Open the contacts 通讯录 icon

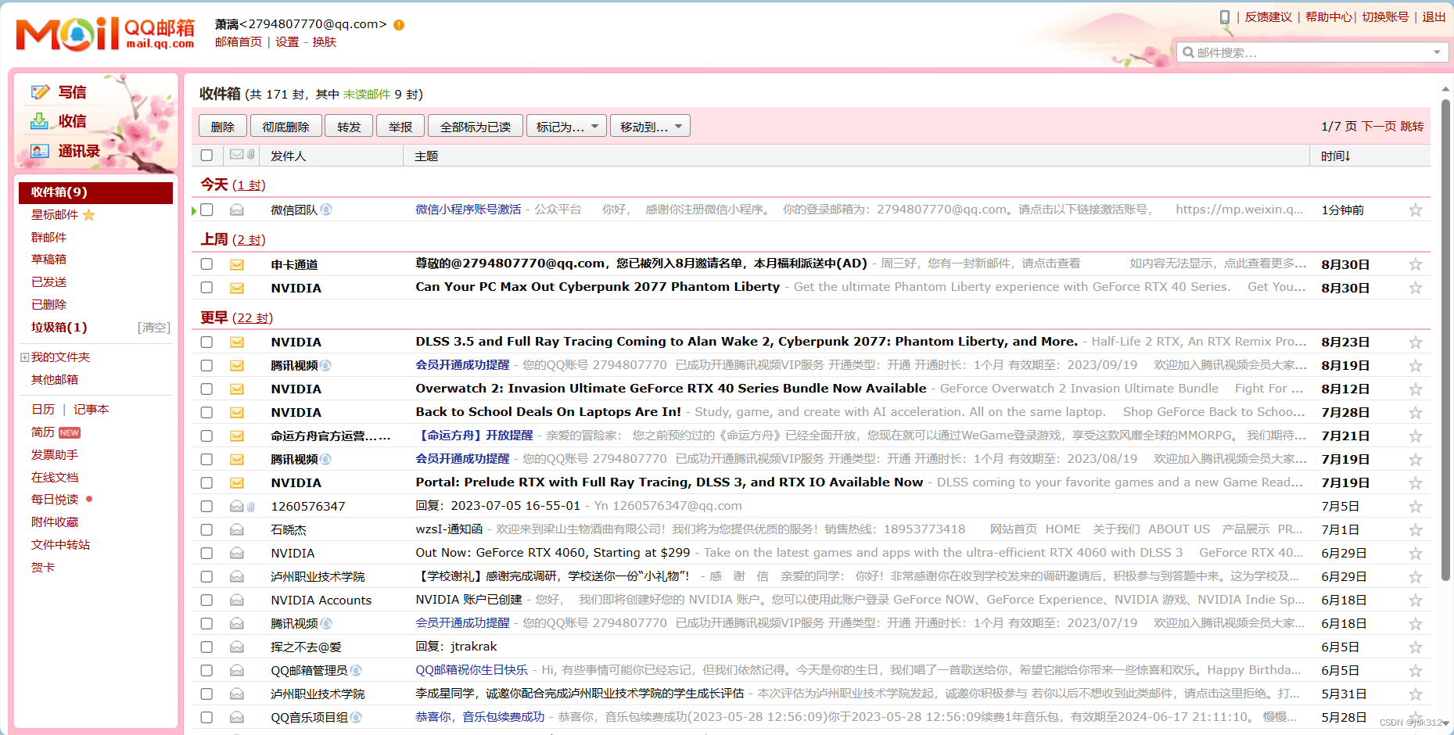40,151
